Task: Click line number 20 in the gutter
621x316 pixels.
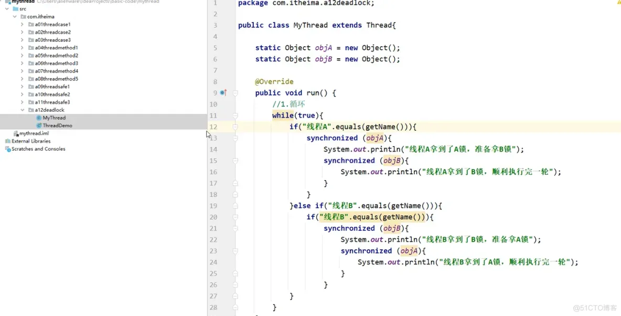Action: 213,217
